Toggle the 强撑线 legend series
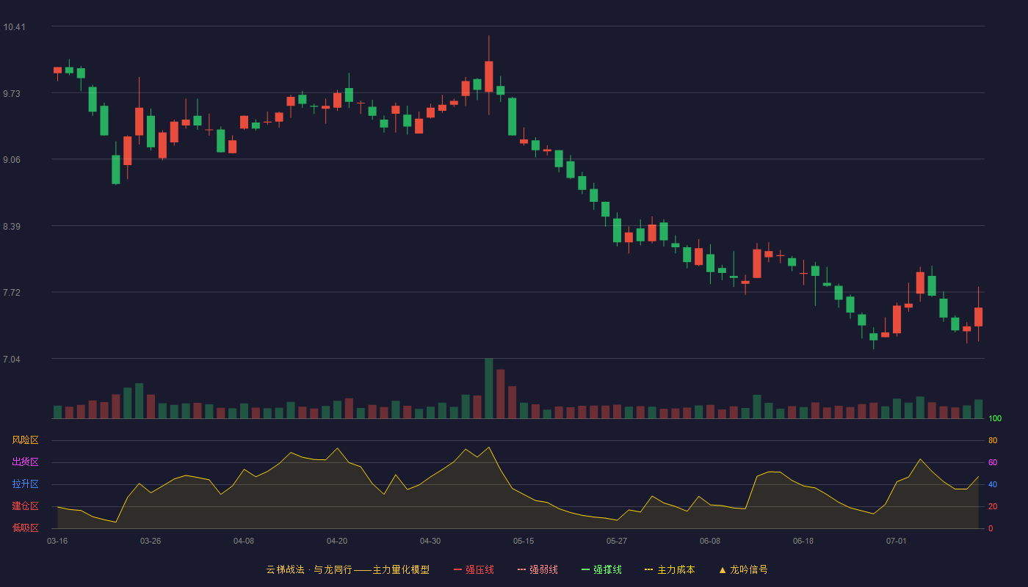 601,569
